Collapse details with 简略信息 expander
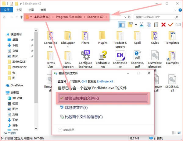Viewport: 183px width, 141px height. 66,130
